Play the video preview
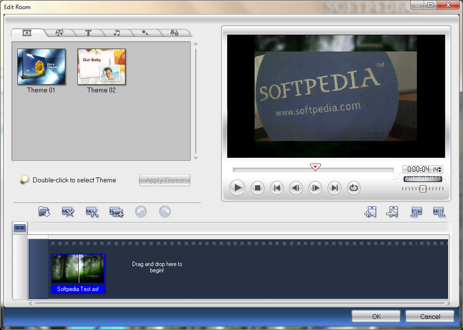This screenshot has width=463, height=330. click(237, 188)
